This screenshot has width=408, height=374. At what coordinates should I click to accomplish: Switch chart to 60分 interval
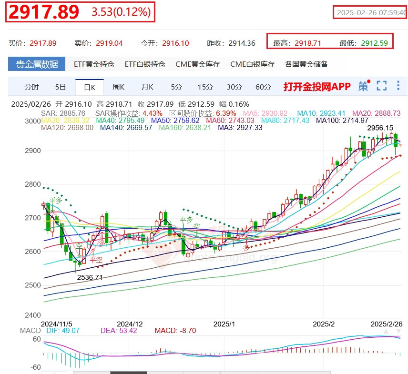click(x=263, y=87)
